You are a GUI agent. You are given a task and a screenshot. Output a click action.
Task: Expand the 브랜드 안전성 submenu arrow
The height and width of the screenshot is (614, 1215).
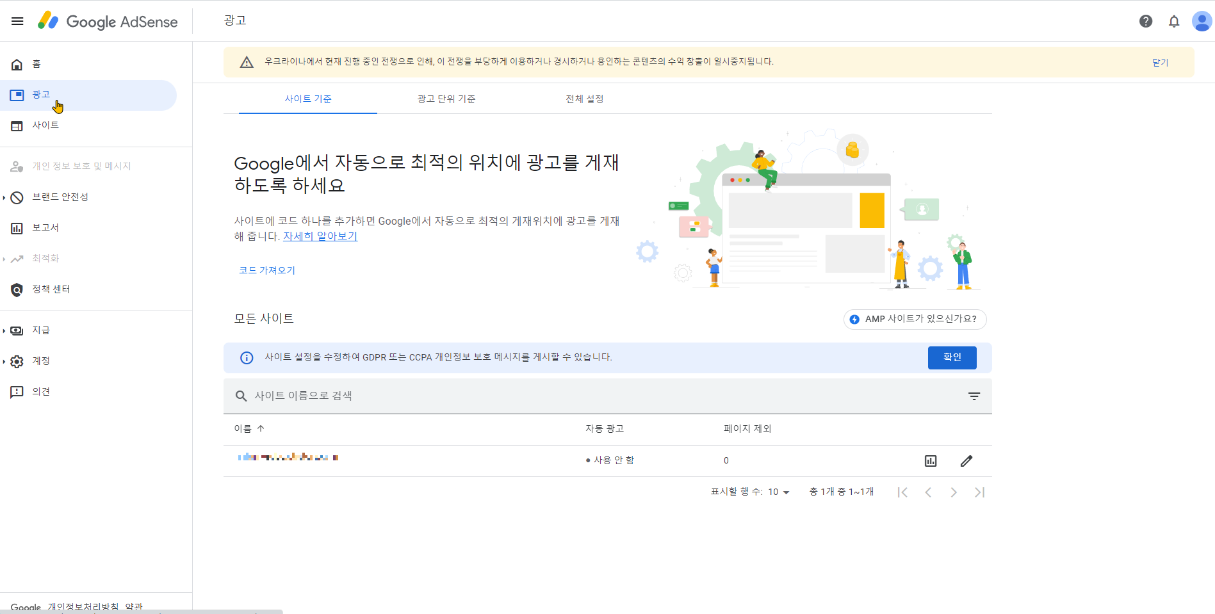point(4,197)
